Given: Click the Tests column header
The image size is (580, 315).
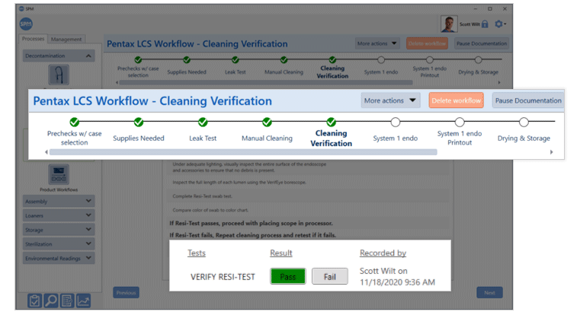Looking at the screenshot, I should 197,253.
